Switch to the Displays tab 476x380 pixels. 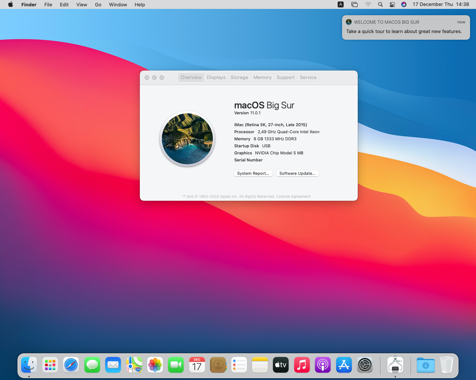[x=216, y=78]
